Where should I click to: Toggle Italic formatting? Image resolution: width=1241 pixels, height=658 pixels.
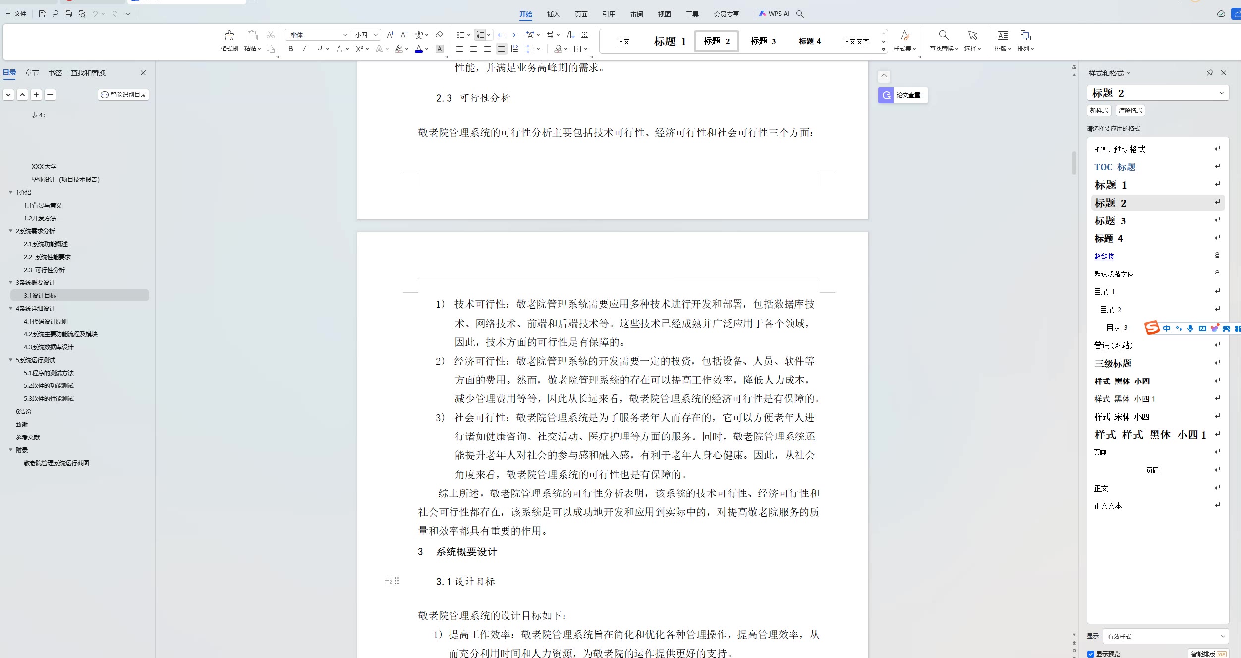tap(304, 49)
